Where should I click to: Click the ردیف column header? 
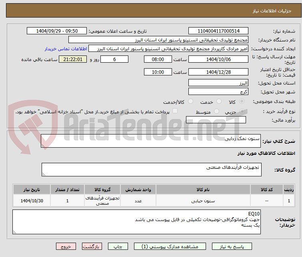(289, 190)
